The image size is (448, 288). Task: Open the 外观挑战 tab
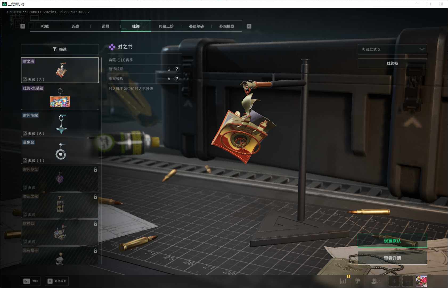click(227, 26)
